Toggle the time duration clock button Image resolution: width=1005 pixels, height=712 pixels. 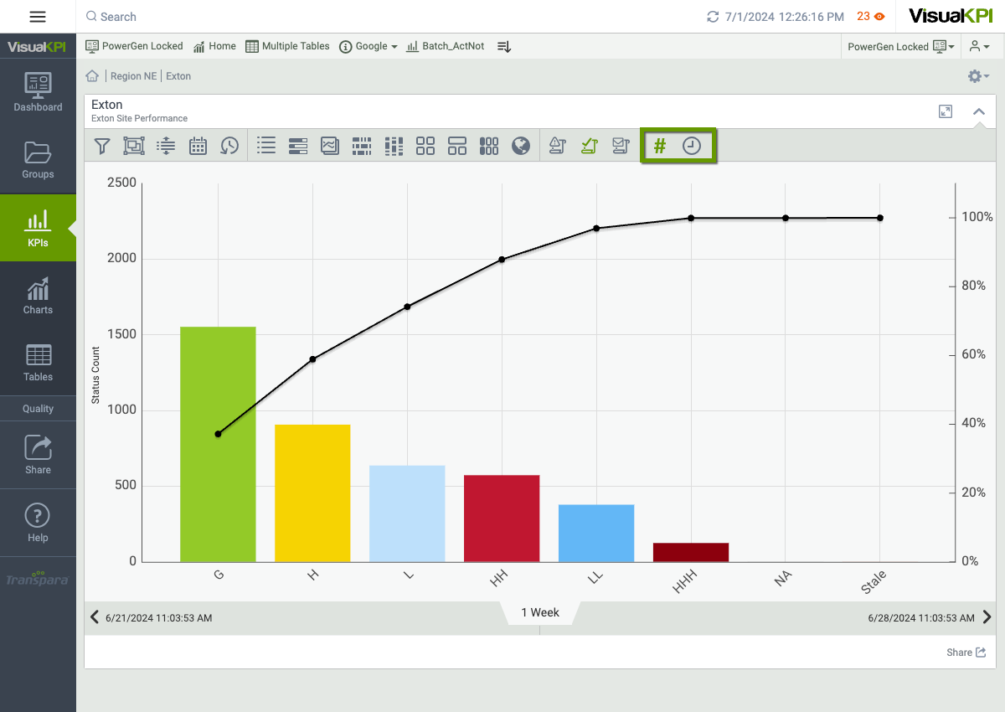[692, 146]
